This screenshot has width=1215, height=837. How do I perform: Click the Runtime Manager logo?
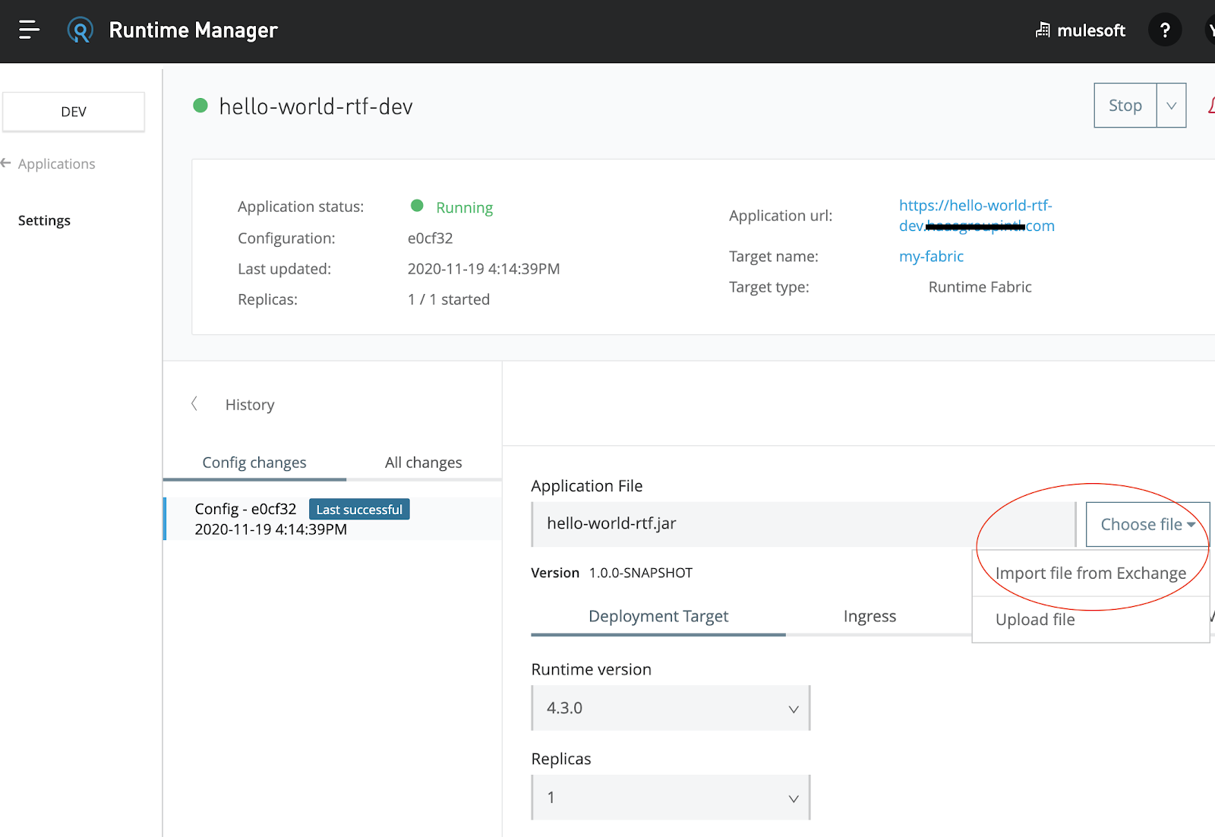click(x=80, y=29)
